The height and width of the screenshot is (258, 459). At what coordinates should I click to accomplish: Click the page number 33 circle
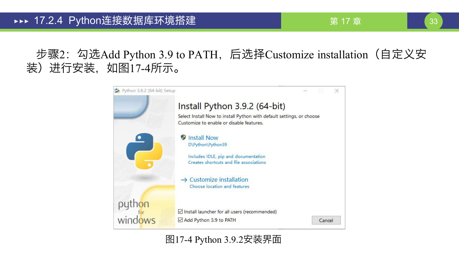pos(433,21)
